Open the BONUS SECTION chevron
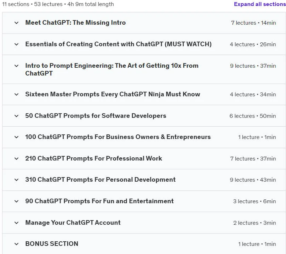286x254 pixels. coord(16,244)
